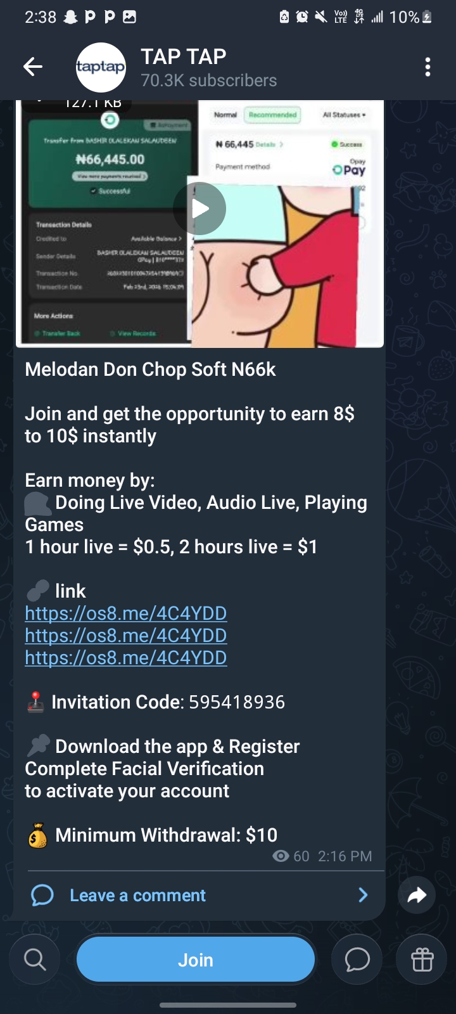Open the first os8.me link
456x1014 pixels.
point(126,613)
